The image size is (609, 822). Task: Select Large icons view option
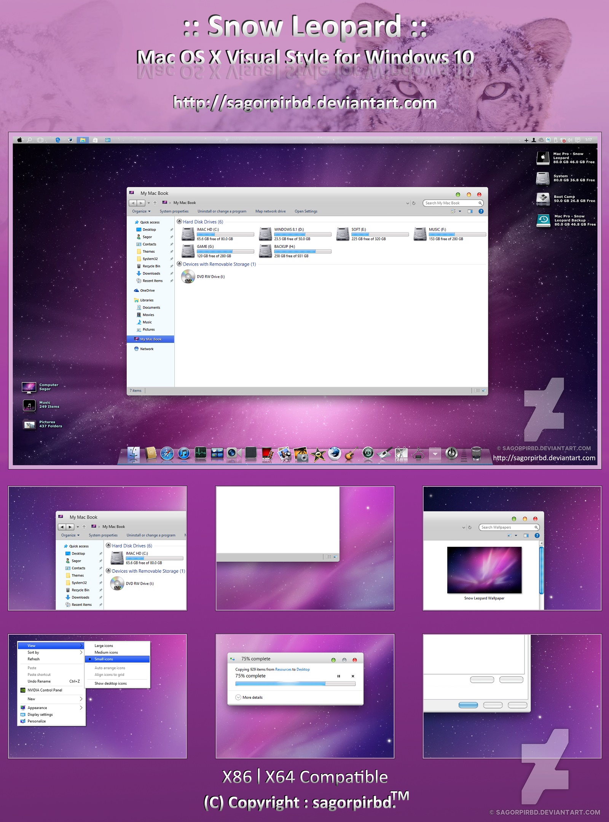(x=117, y=645)
